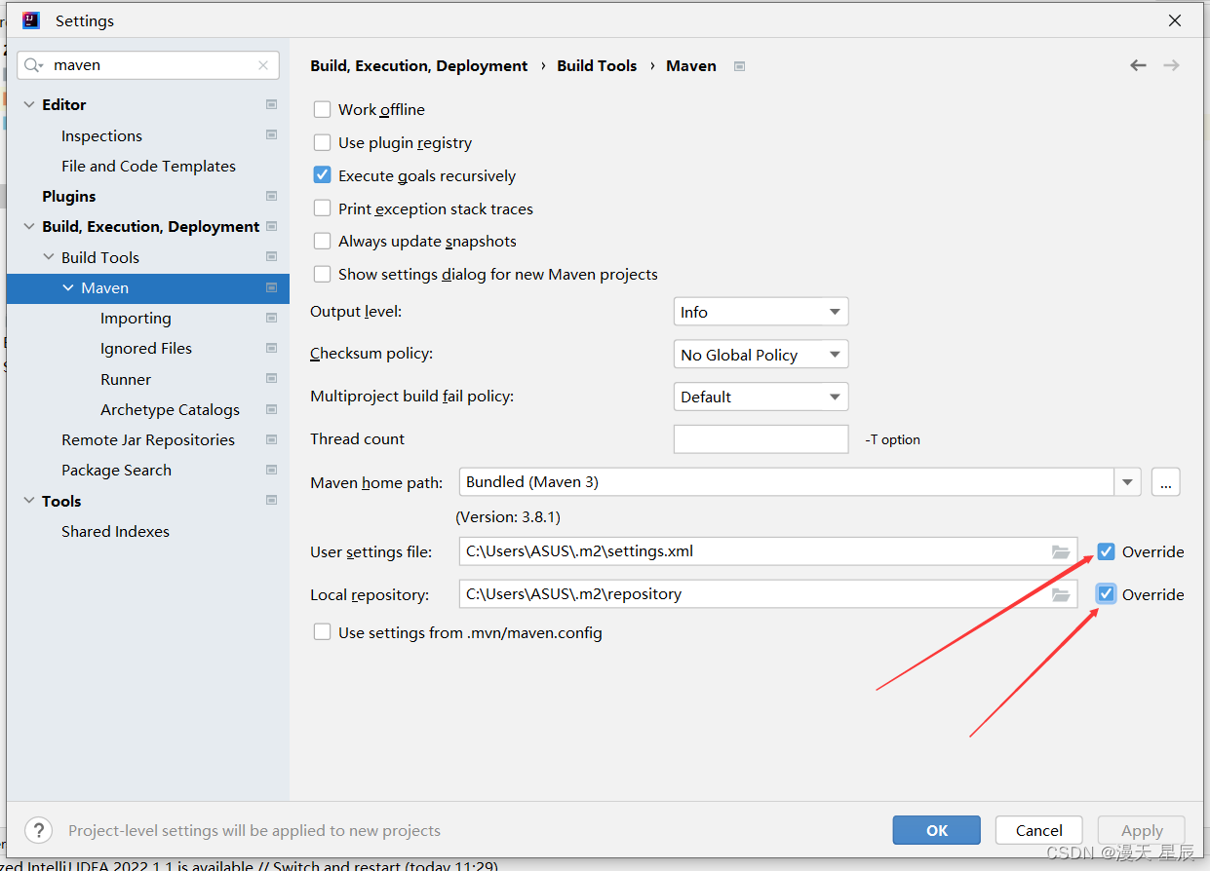This screenshot has height=871, width=1210.
Task: Click project-level icon beside Remote Jar Repositories
Action: [x=271, y=439]
